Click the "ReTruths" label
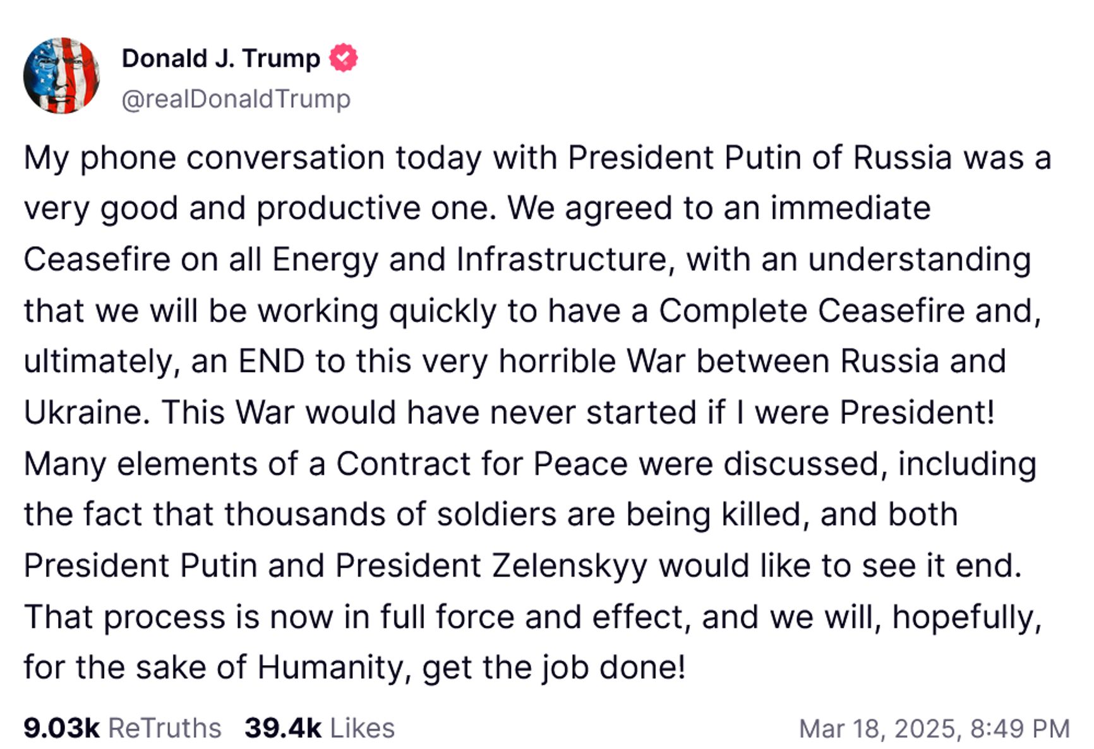This screenshot has height=749, width=1094. pos(165,728)
